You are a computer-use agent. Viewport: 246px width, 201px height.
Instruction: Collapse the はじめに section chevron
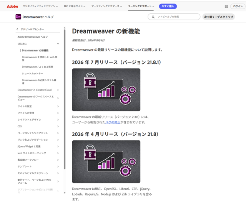58,44
